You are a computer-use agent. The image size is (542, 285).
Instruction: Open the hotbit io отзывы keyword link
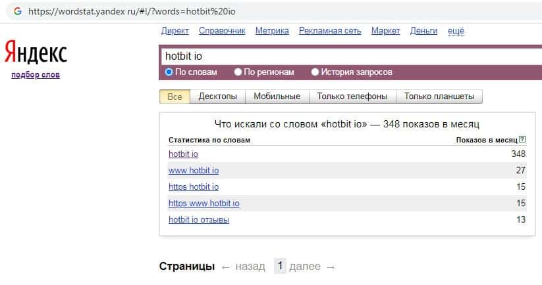[x=199, y=220]
